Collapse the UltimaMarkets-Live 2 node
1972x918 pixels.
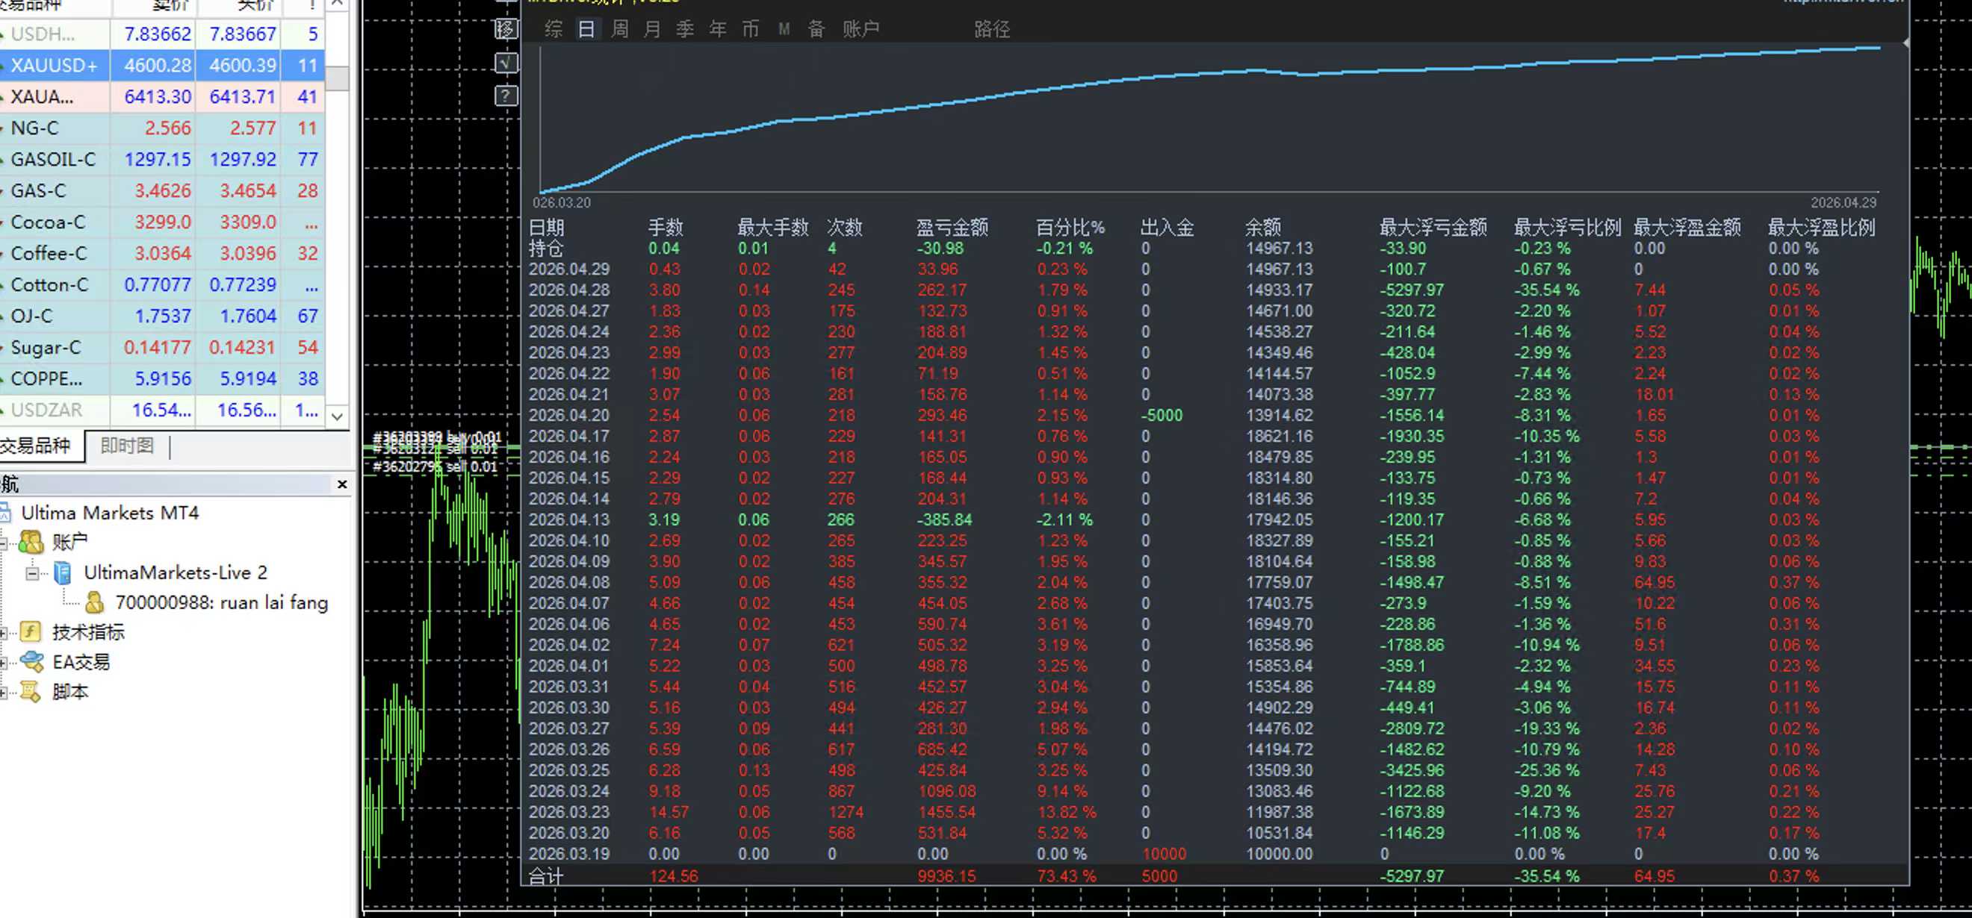coord(31,572)
